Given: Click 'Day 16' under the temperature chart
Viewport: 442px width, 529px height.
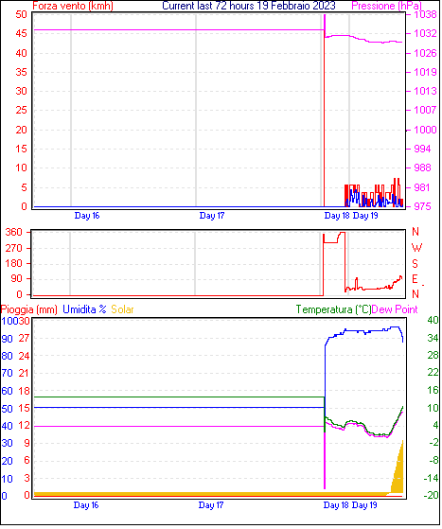Looking at the screenshot, I should pyautogui.click(x=86, y=505).
